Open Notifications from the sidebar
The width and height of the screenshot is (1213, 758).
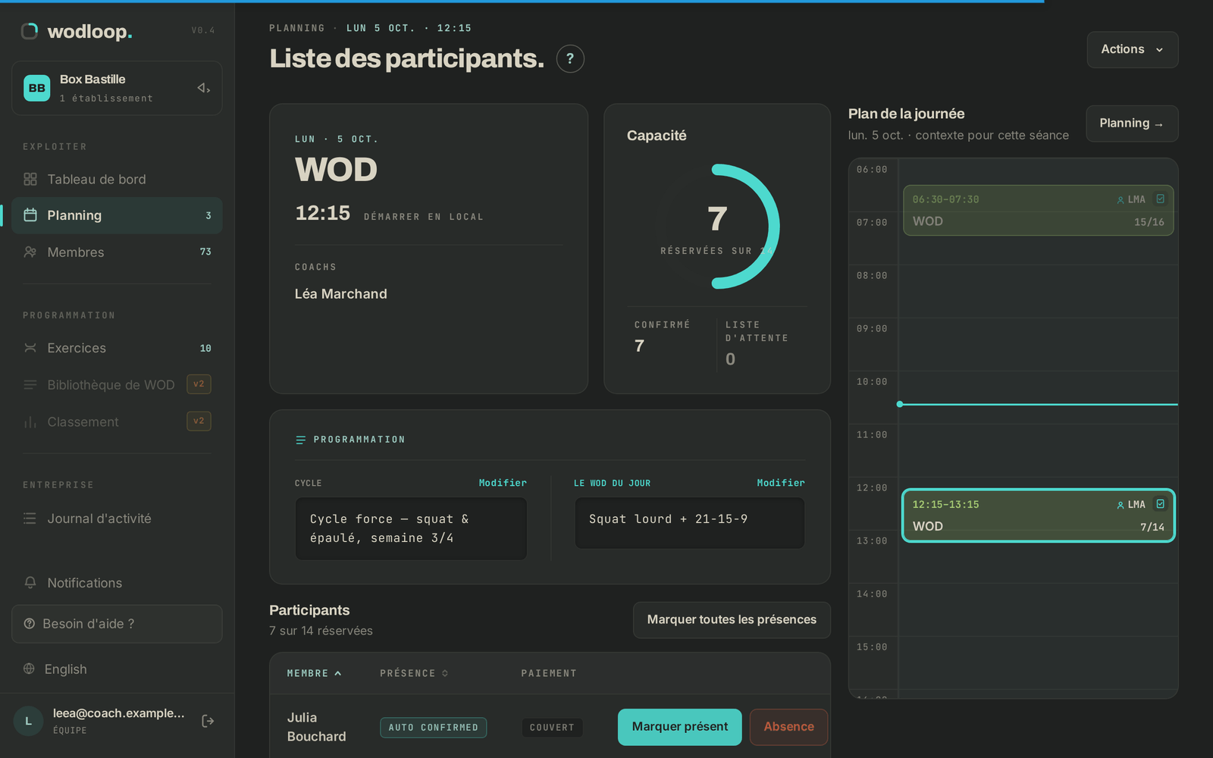click(117, 583)
